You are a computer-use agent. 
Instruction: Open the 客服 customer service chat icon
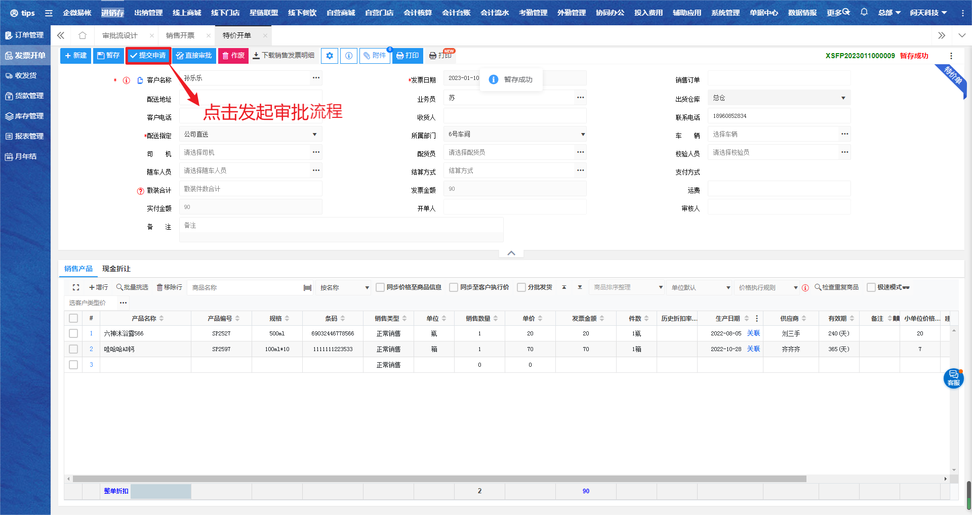point(953,378)
